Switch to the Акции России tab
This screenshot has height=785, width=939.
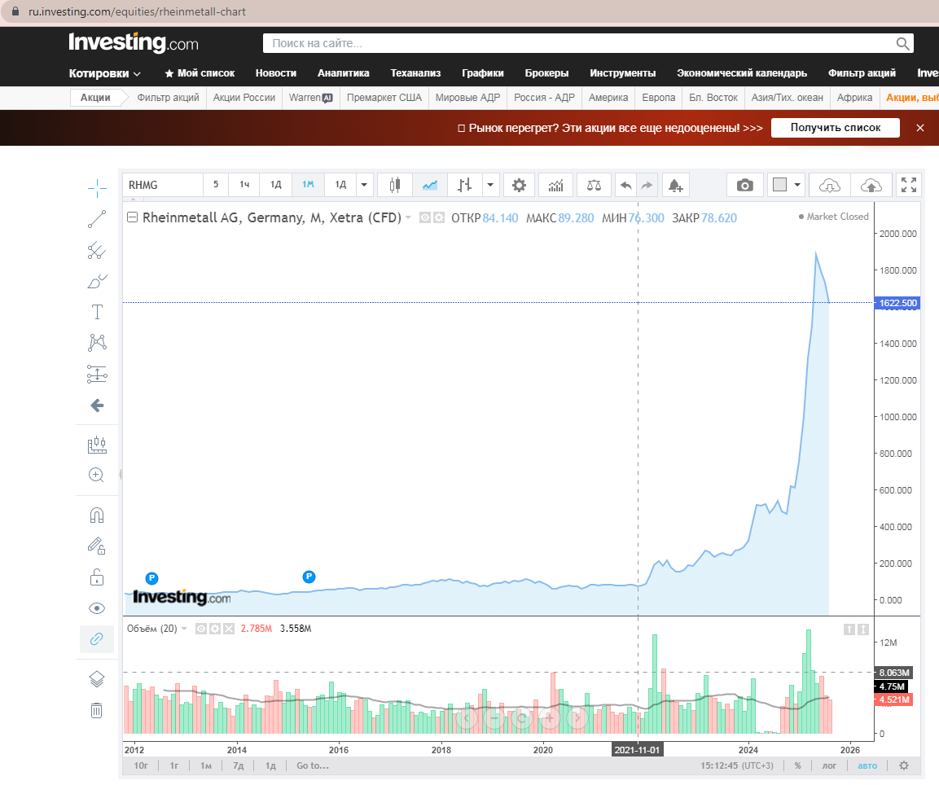click(x=244, y=98)
